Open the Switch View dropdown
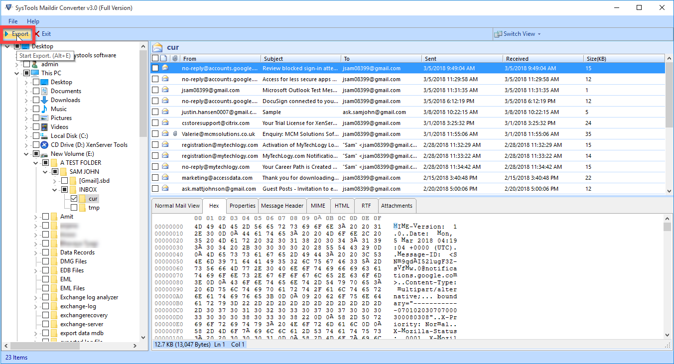This screenshot has width=674, height=364. click(x=518, y=34)
